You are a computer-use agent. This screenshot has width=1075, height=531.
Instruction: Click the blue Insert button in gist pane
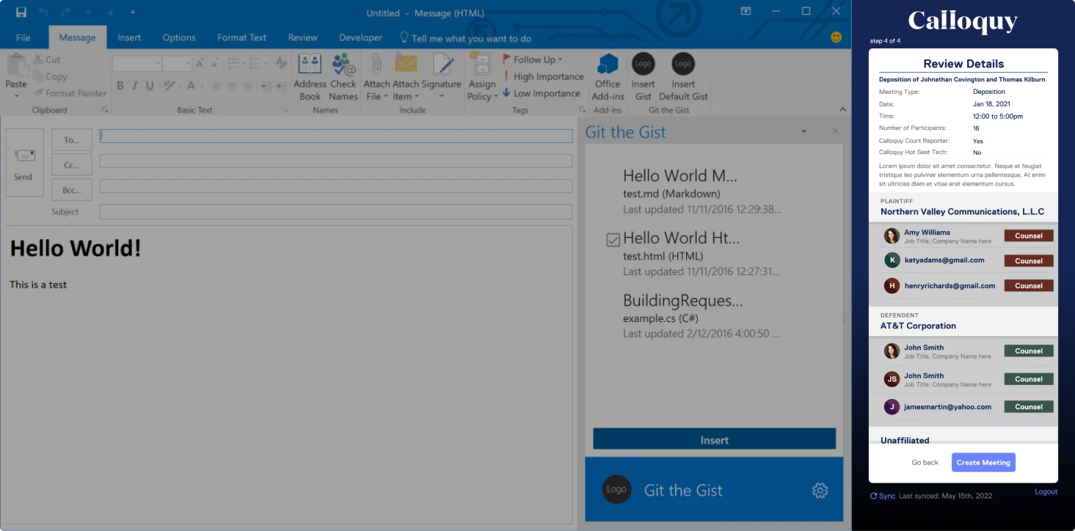(x=714, y=439)
